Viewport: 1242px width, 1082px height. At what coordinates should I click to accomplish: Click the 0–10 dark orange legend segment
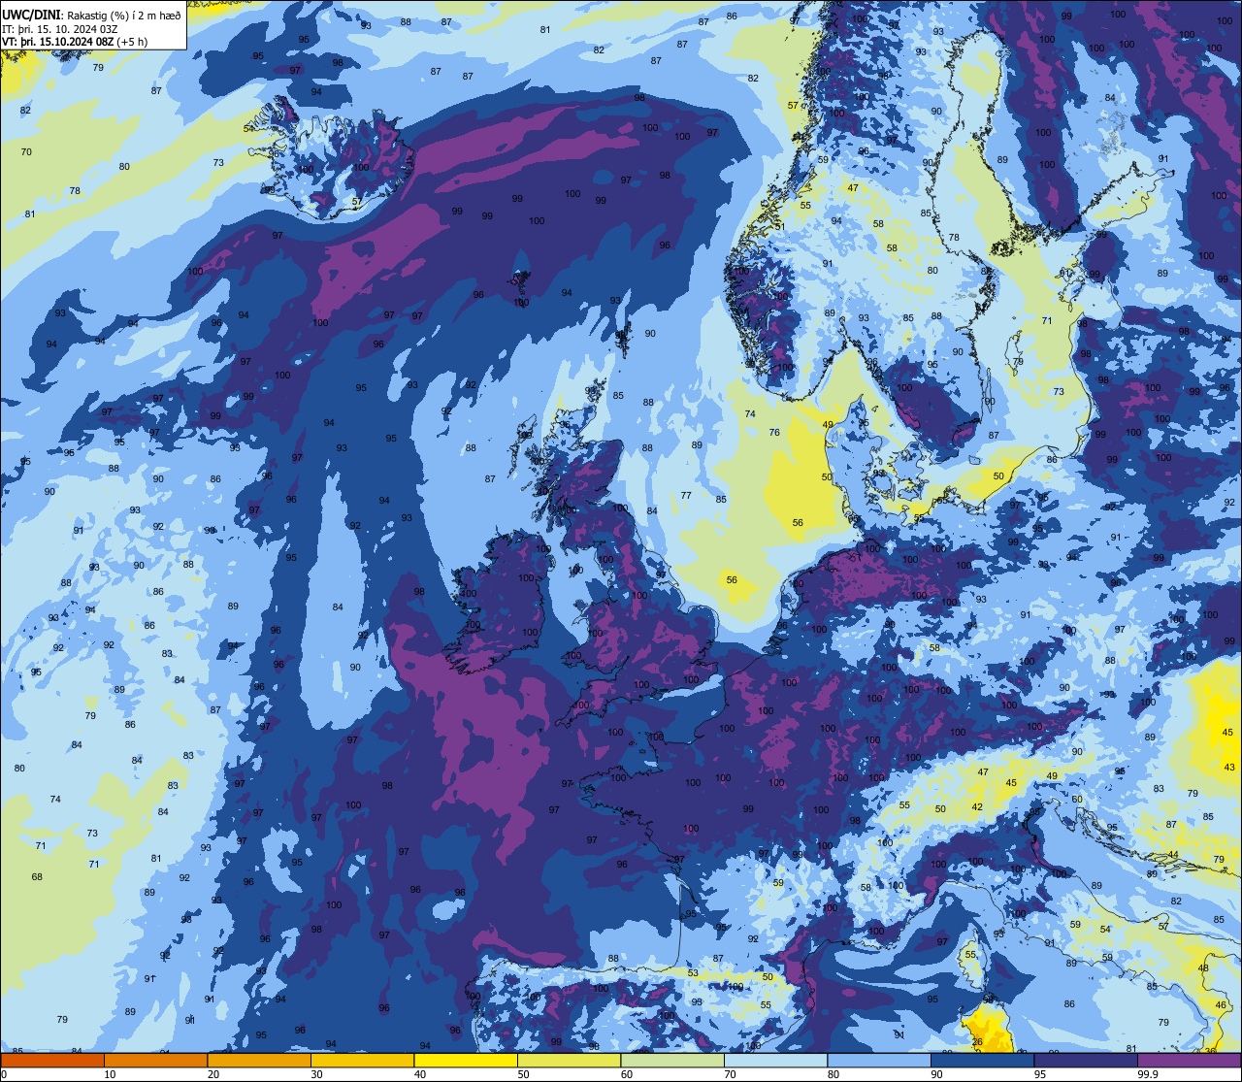[x=52, y=1061]
